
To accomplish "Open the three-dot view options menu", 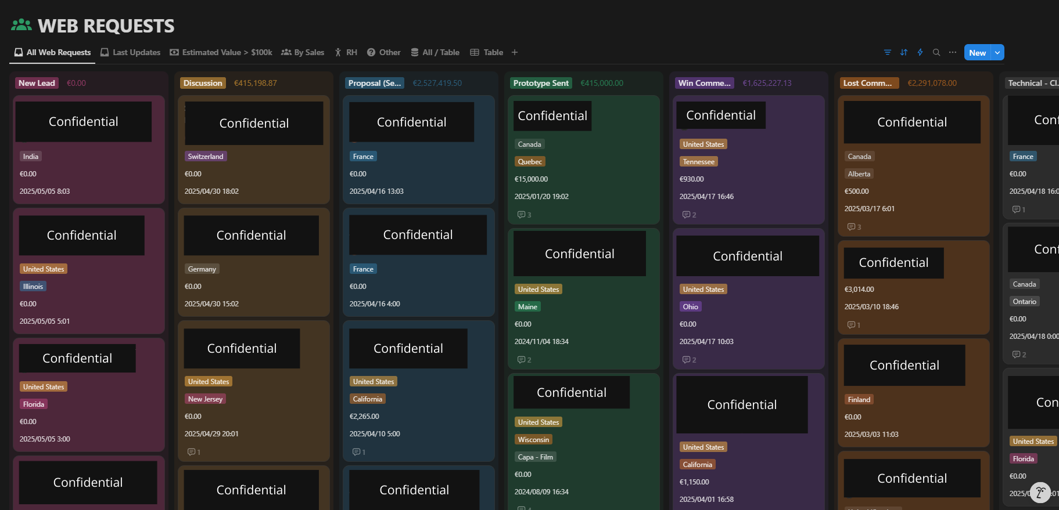I will [x=952, y=52].
